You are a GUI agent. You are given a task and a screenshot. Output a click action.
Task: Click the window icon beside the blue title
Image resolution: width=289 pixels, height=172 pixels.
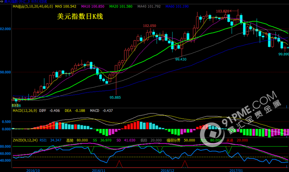tap(2, 1)
